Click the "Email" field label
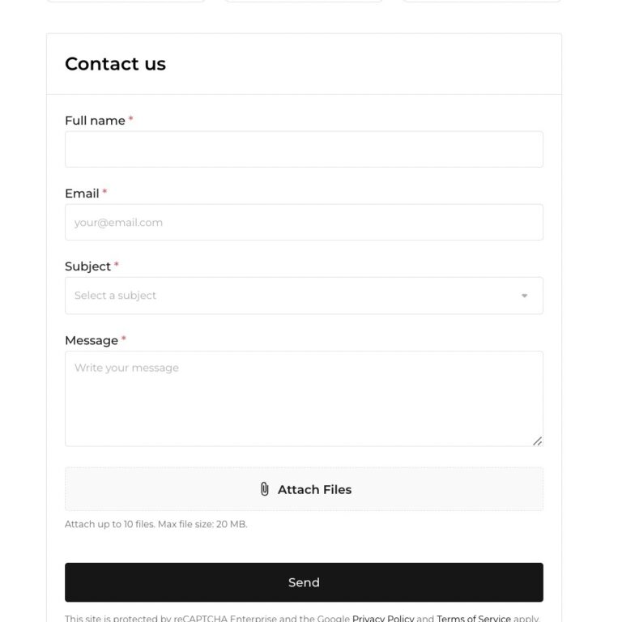Screen dimensions: 622x622 82,194
